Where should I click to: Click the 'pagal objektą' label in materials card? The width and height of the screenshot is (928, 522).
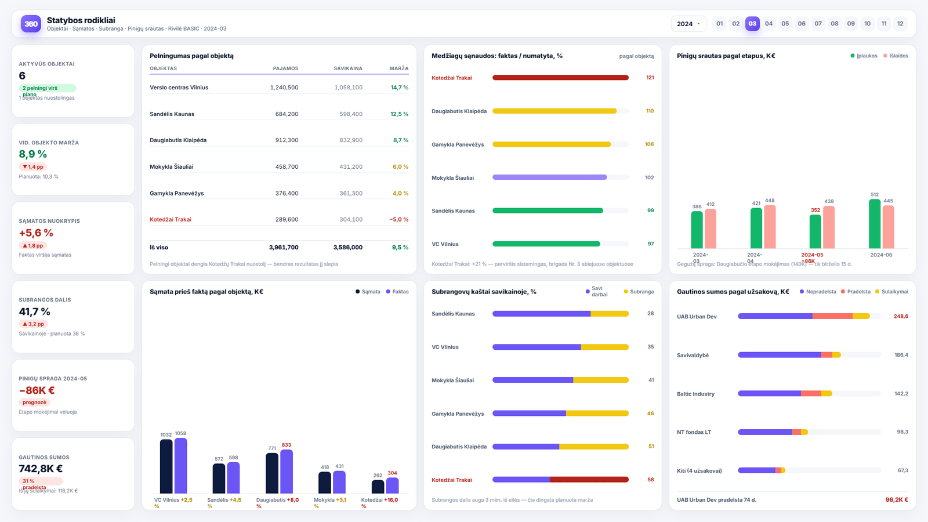636,56
